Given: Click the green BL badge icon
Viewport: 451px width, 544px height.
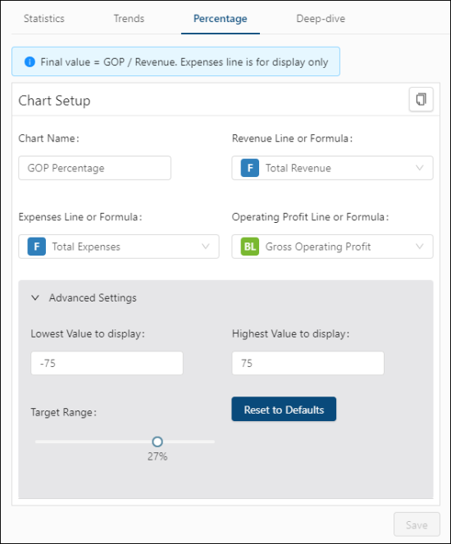Looking at the screenshot, I should (x=249, y=247).
